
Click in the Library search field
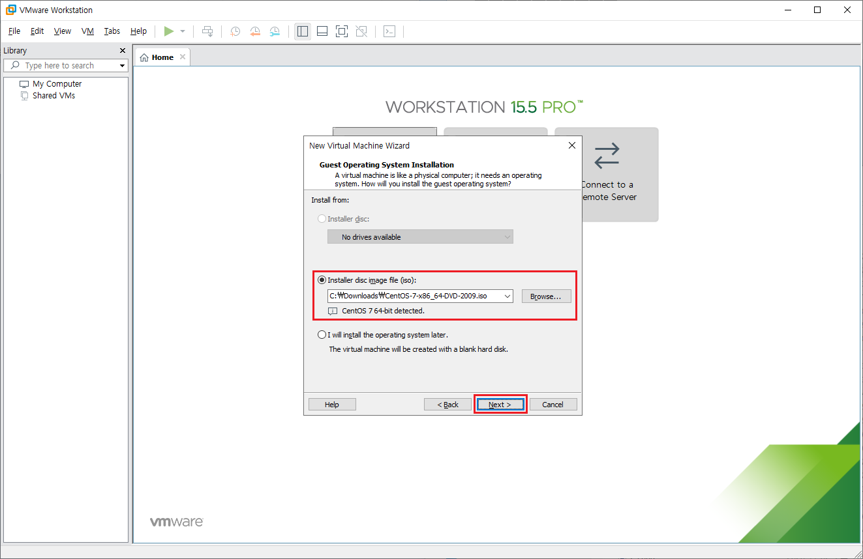click(66, 65)
